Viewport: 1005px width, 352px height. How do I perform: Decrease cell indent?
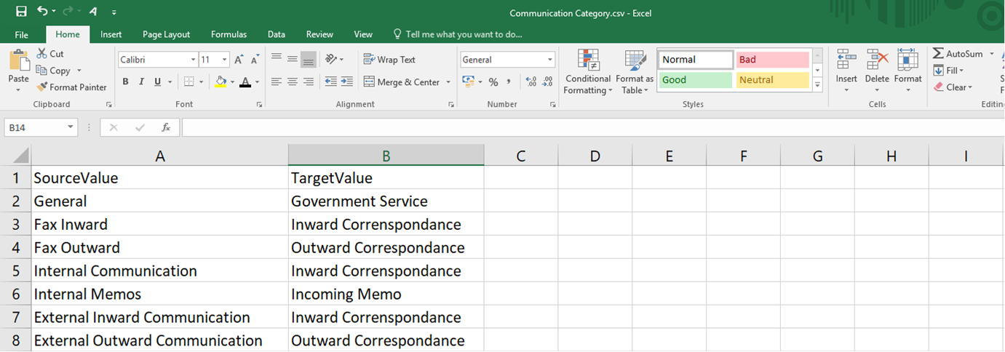click(330, 82)
